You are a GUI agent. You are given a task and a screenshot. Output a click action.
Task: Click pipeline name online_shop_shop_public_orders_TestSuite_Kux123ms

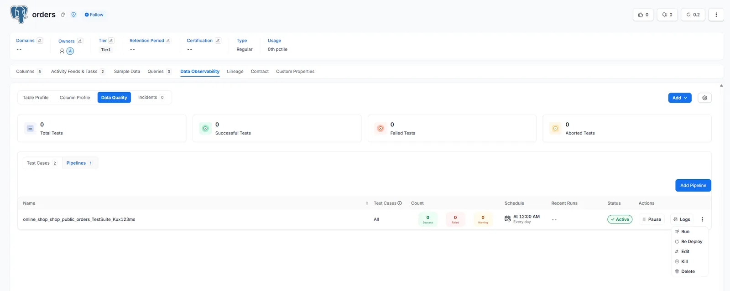pos(79,219)
